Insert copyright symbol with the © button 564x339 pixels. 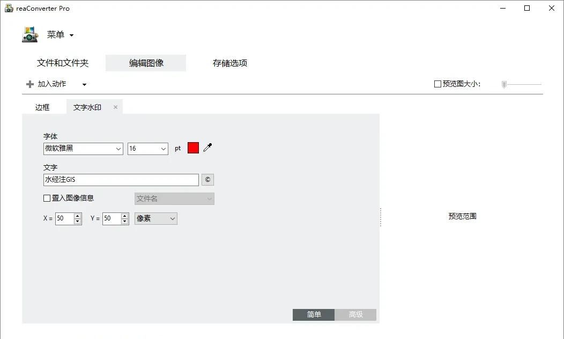pos(207,180)
